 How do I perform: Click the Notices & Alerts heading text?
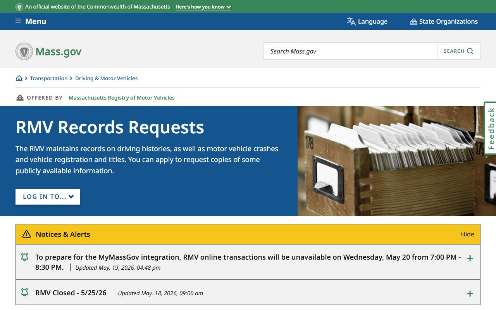[63, 234]
